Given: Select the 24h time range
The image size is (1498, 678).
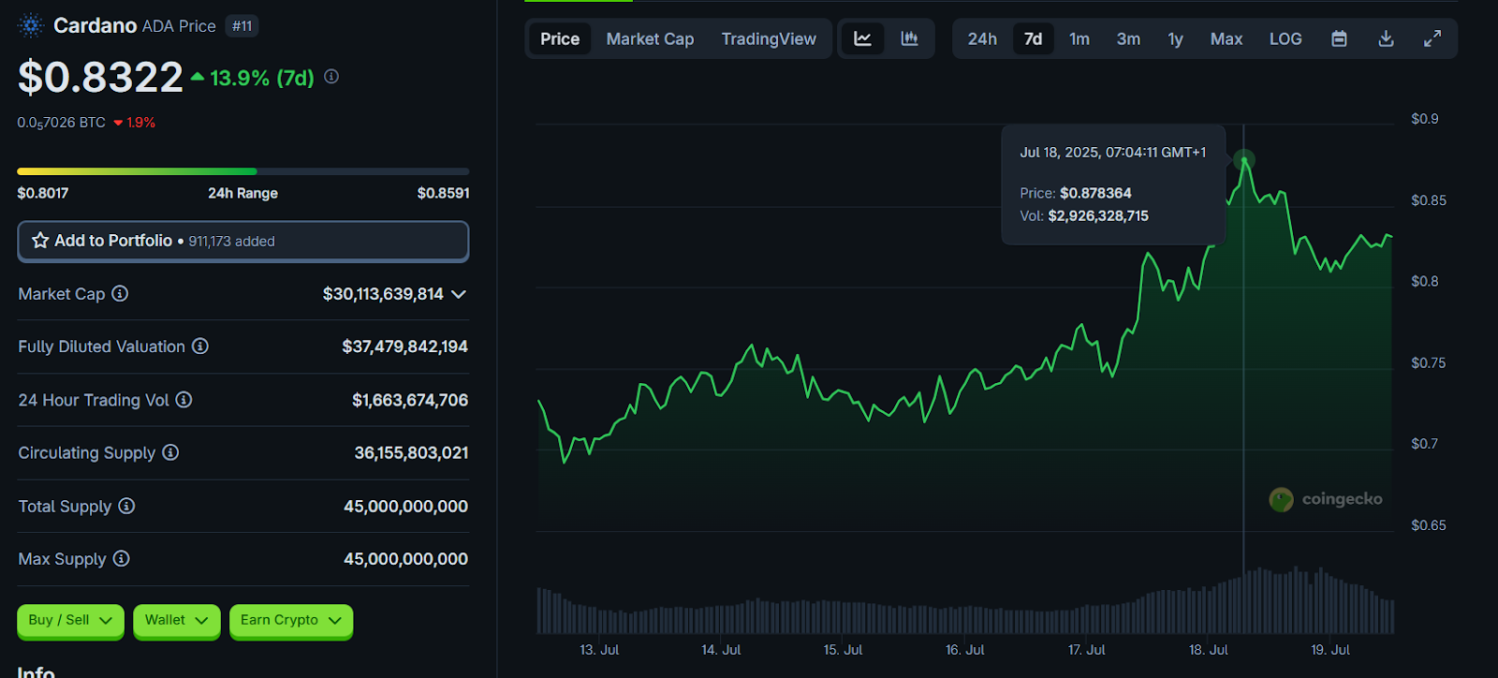Looking at the screenshot, I should click(982, 38).
